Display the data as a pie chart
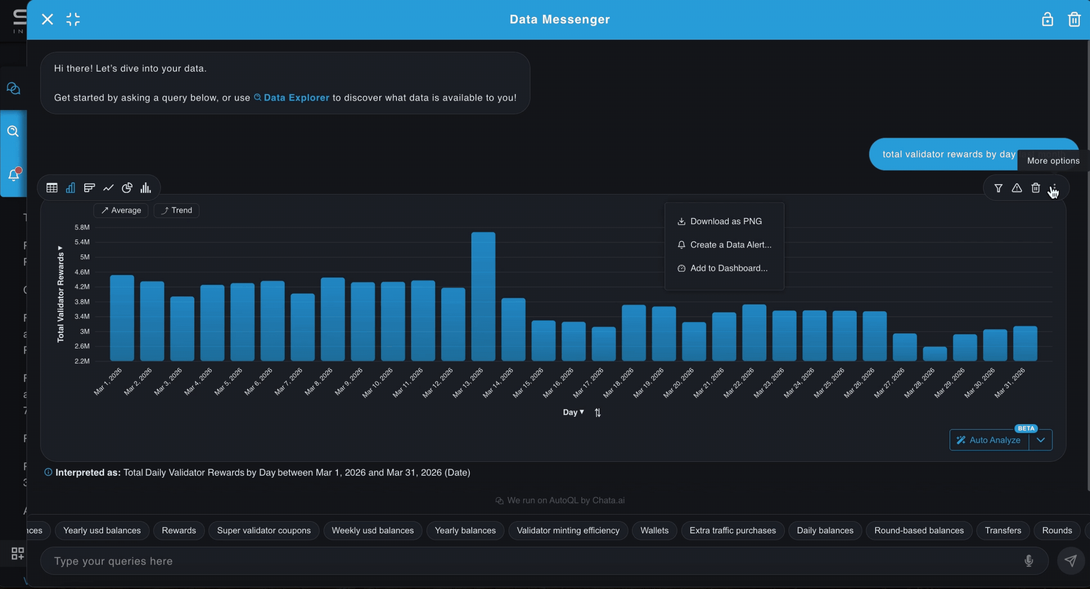Image resolution: width=1090 pixels, height=589 pixels. tap(127, 187)
